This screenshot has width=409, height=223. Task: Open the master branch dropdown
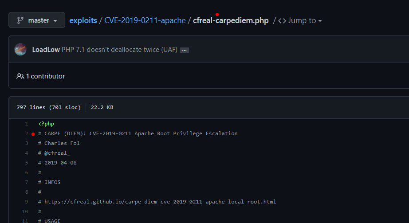pyautogui.click(x=37, y=20)
